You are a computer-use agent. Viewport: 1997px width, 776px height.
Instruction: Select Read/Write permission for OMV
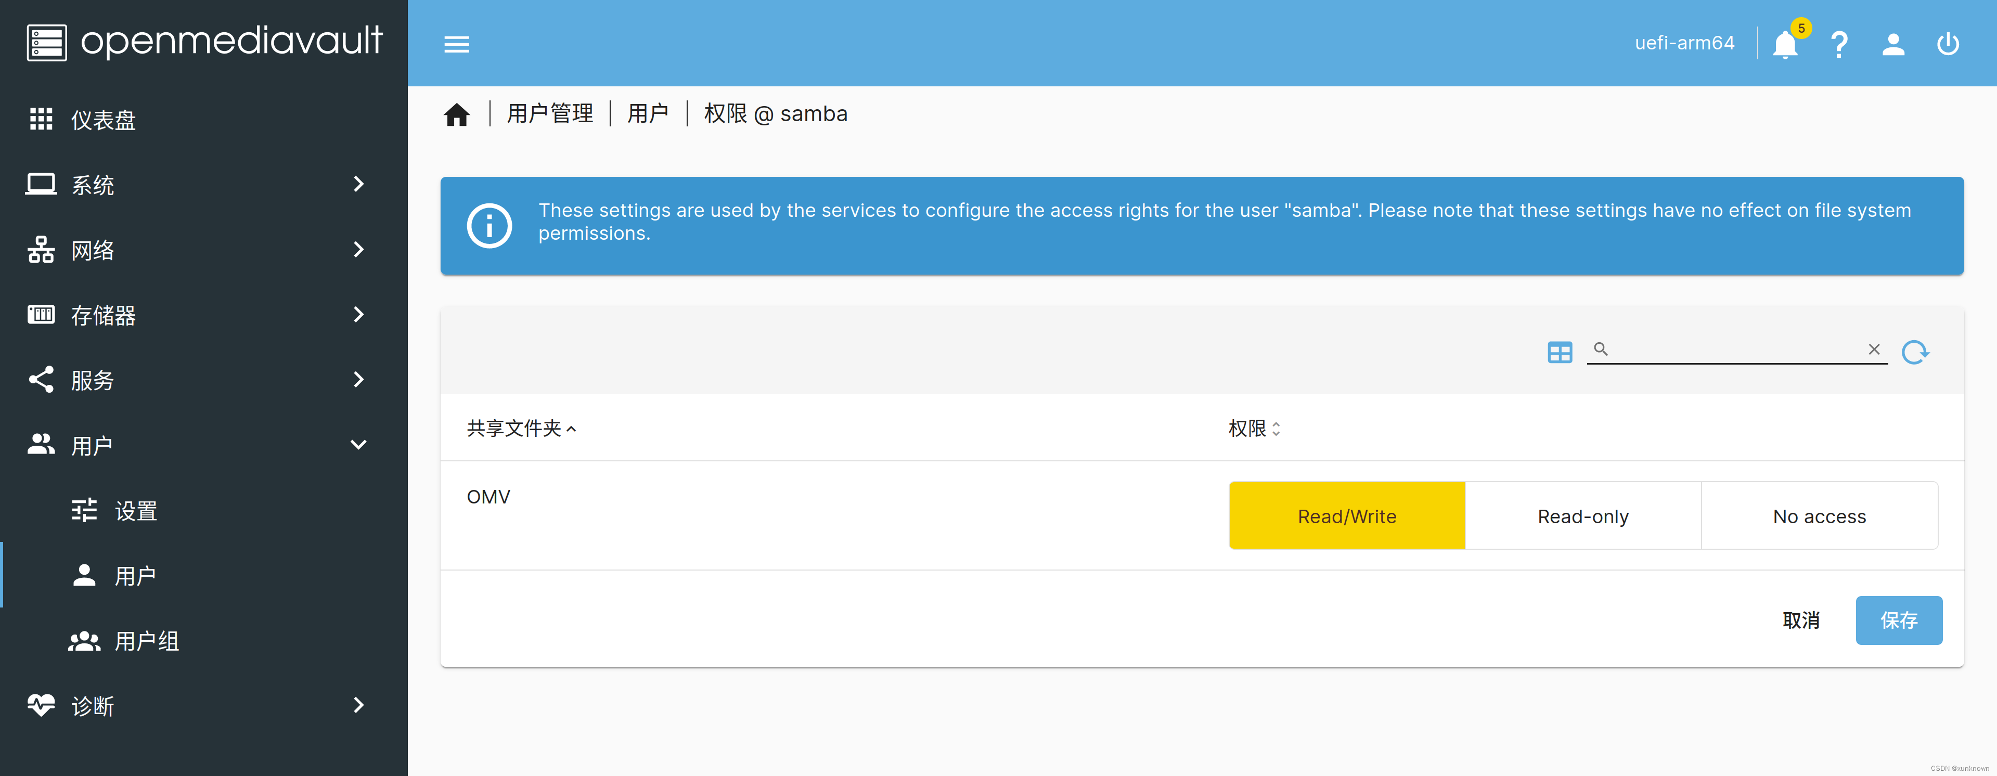coord(1347,516)
